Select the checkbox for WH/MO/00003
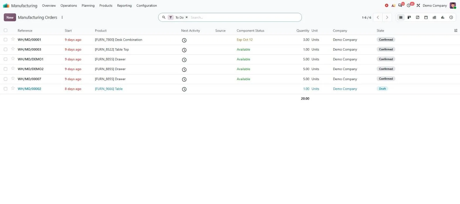Screen dimensions: 460x204 pos(6,49)
